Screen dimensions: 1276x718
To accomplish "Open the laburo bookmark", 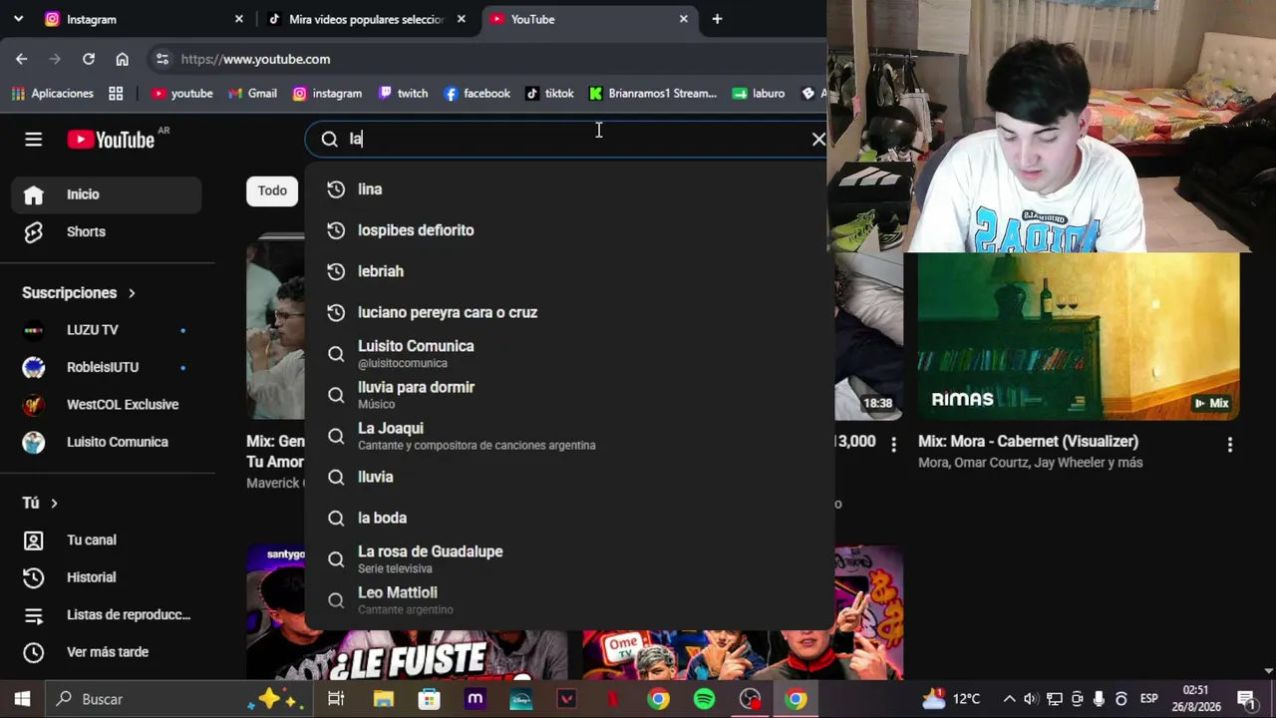I will [759, 93].
